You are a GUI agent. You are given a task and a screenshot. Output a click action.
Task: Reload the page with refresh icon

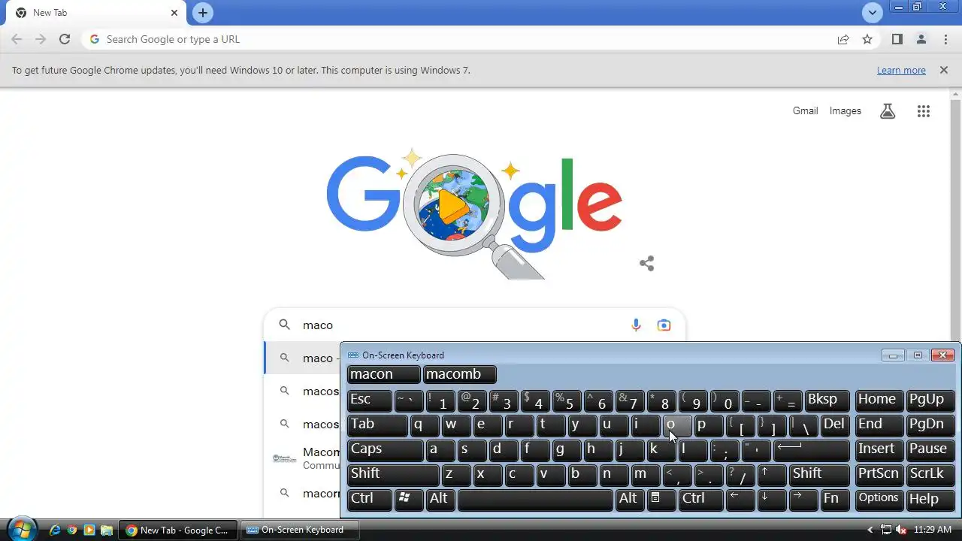coord(65,39)
